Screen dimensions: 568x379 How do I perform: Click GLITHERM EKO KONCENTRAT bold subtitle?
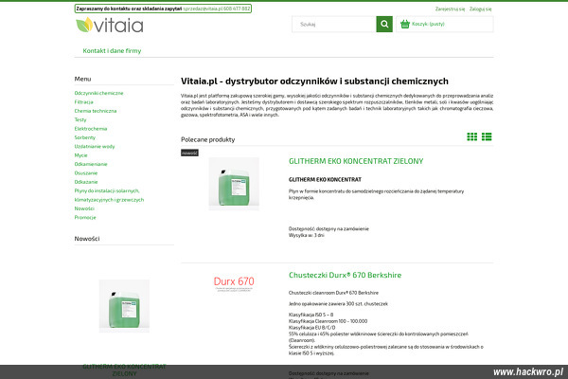[x=325, y=179]
